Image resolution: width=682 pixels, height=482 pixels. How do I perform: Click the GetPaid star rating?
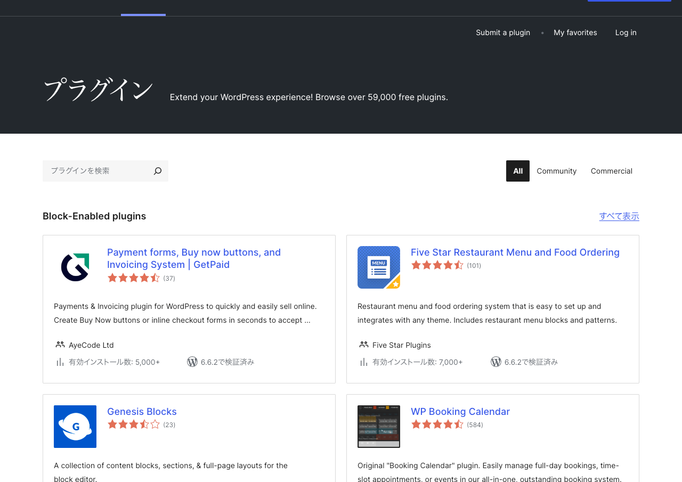point(134,278)
